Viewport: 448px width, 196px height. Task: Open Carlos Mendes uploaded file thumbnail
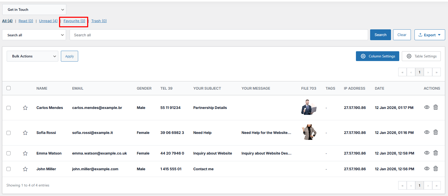pos(308,107)
